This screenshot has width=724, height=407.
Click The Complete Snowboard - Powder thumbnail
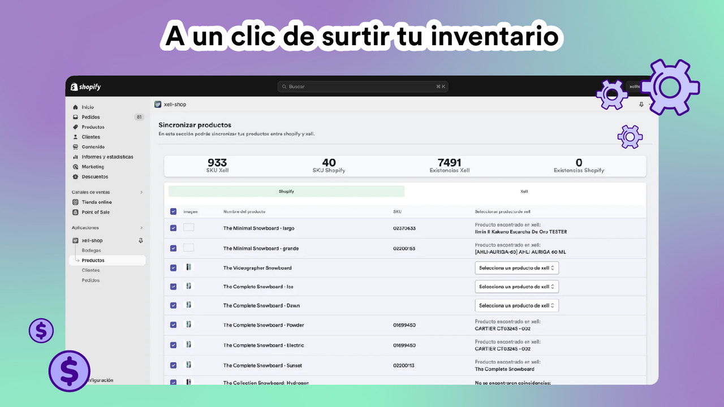188,324
